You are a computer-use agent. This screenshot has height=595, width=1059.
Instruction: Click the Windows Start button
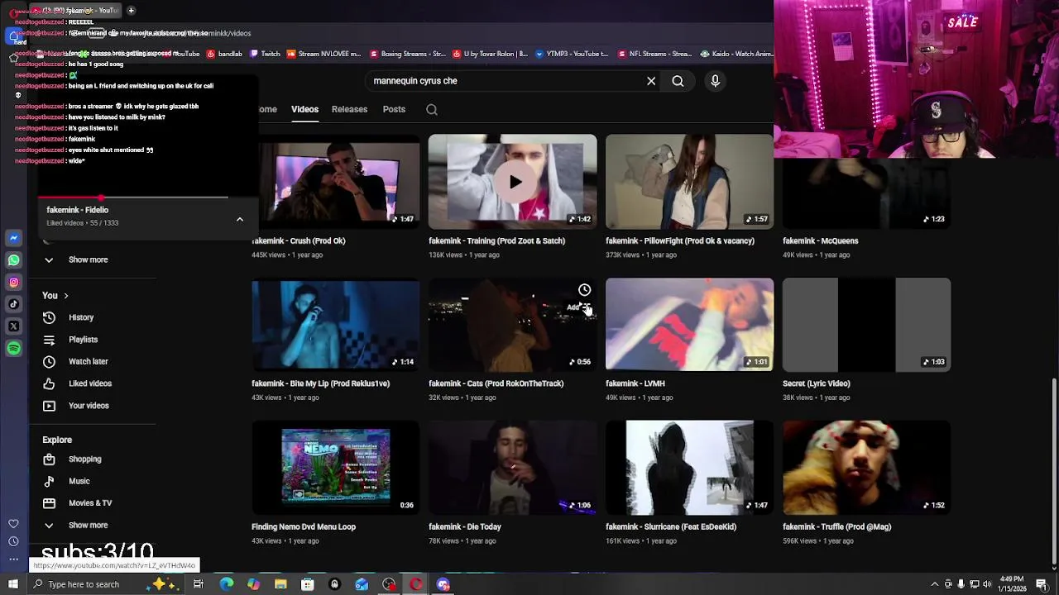pyautogui.click(x=13, y=584)
